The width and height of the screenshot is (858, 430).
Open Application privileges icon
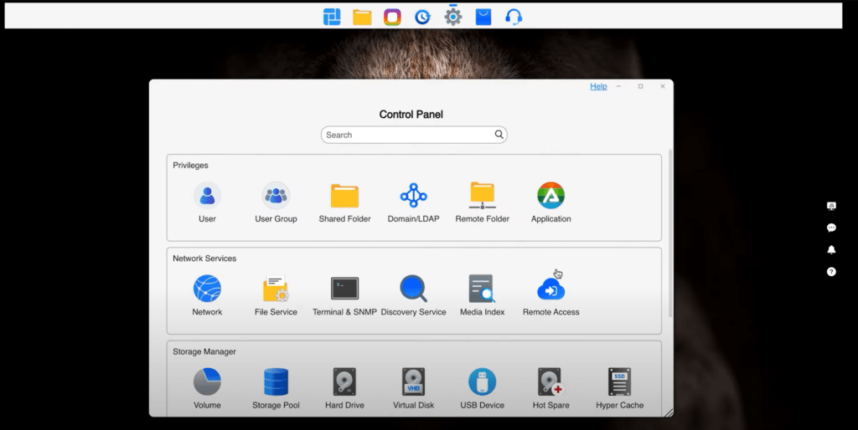click(x=550, y=196)
